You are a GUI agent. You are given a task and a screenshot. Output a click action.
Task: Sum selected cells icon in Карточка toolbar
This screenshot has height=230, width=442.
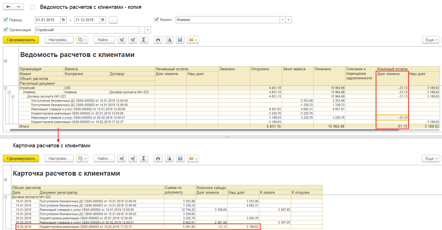coord(144,159)
